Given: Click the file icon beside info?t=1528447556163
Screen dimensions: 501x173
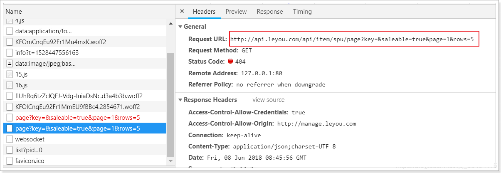Looking at the screenshot, I should (10, 53).
